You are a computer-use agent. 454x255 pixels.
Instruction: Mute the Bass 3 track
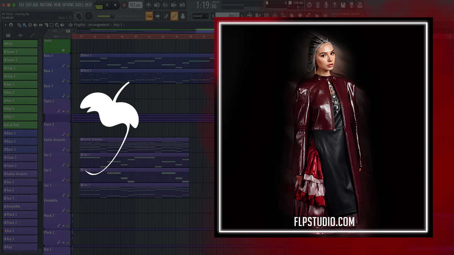click(68, 97)
